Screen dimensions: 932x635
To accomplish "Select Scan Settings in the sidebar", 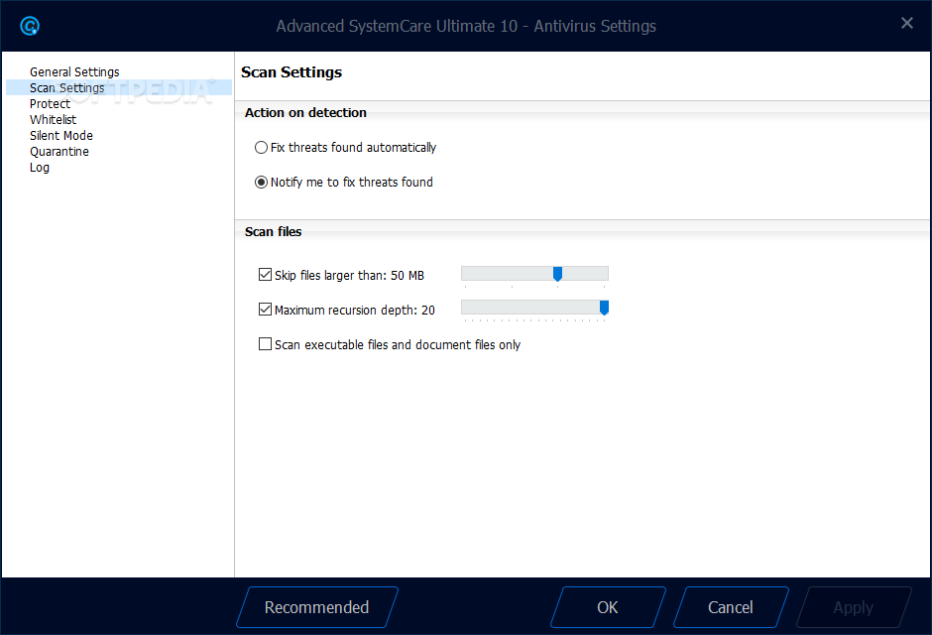I will (119, 88).
